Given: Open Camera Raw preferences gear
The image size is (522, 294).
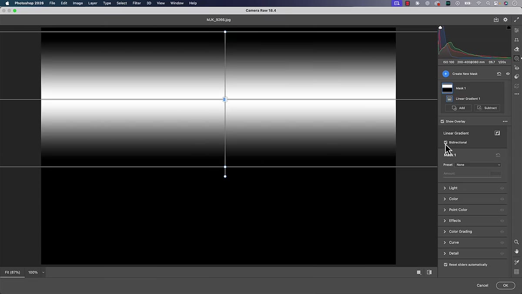Looking at the screenshot, I should tap(505, 20).
